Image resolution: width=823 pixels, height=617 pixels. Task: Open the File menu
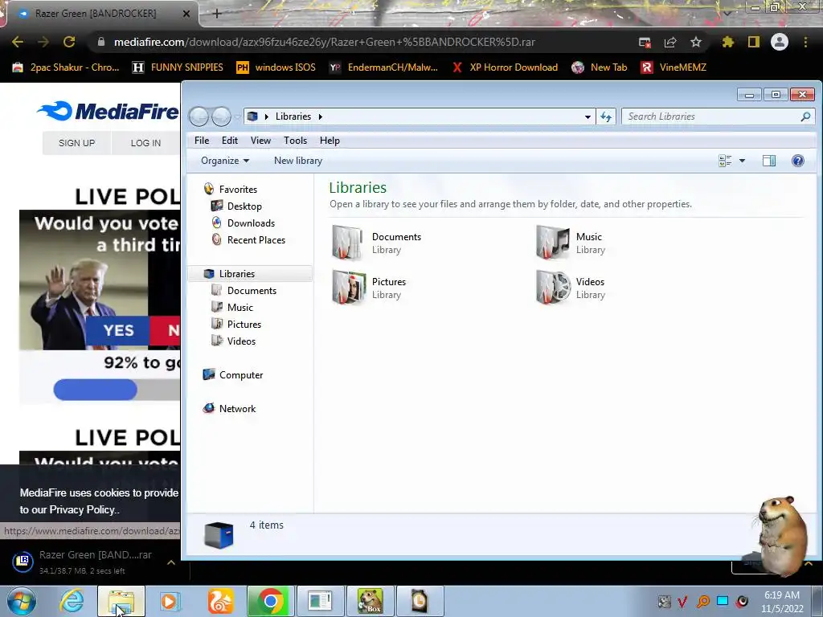[202, 141]
